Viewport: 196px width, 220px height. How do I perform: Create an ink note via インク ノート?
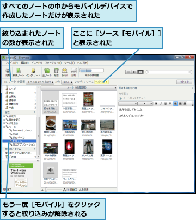tap(33, 72)
